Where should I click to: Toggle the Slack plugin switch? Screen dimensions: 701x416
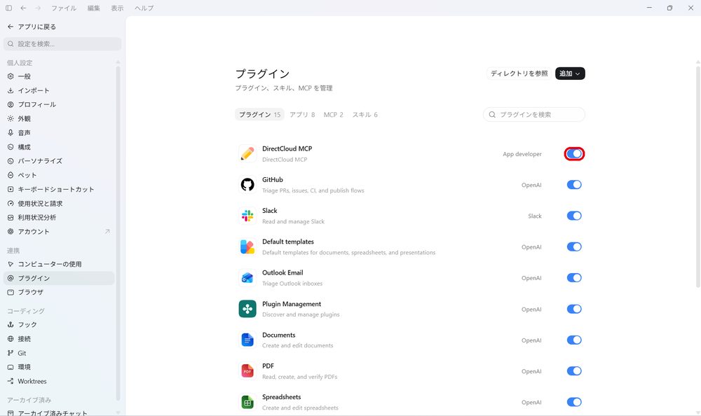pyautogui.click(x=574, y=216)
